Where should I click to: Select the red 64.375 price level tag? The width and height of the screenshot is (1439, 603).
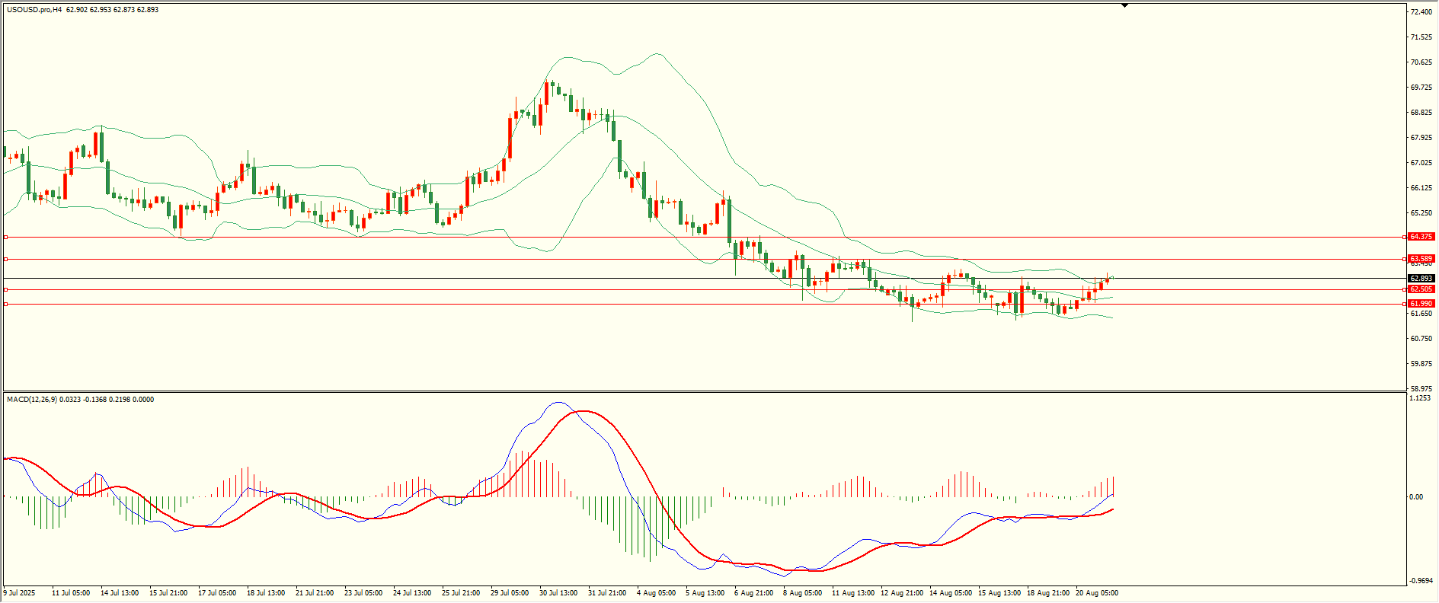pos(1421,237)
